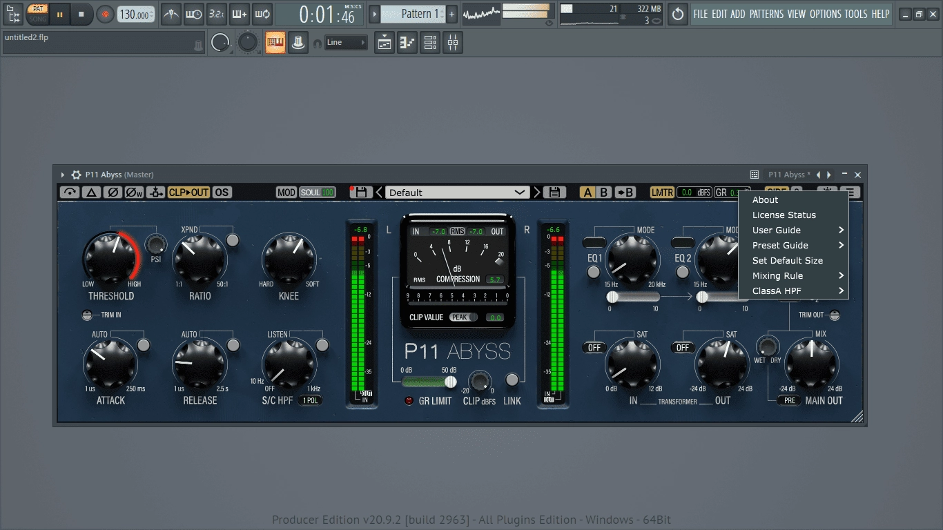Toggle the TRIM IN switch

click(x=87, y=315)
